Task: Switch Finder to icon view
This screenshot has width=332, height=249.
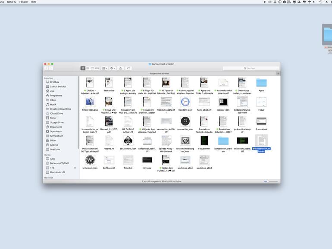Action: 83,68
